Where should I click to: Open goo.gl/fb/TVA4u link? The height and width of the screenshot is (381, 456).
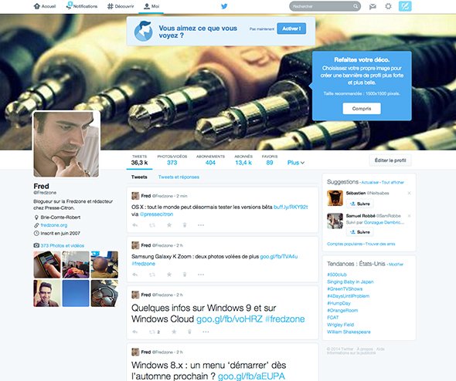[278, 257]
